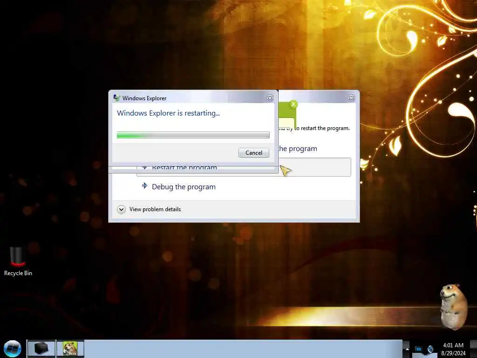Image resolution: width=477 pixels, height=358 pixels.
Task: Close the Windows Explorer restarting dialog
Action: coord(270,98)
